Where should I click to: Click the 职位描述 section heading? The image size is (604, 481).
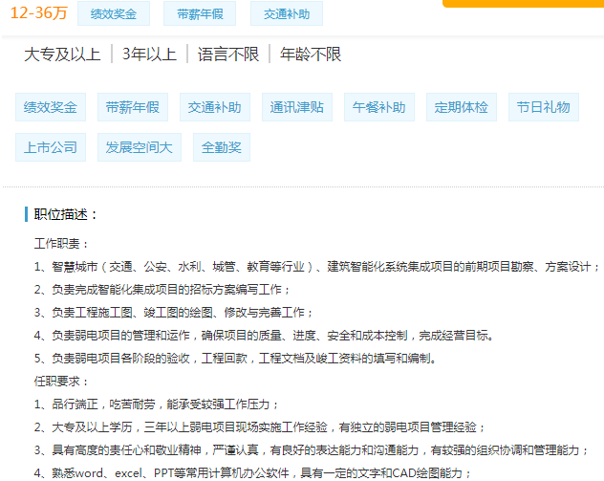66,214
